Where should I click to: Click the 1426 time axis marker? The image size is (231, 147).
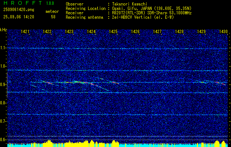point(136,31)
